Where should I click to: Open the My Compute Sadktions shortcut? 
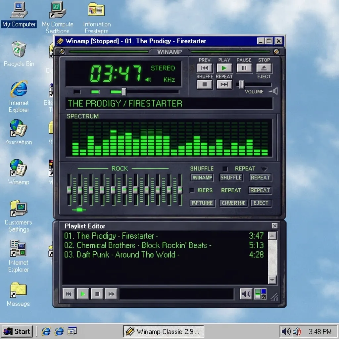(x=58, y=18)
